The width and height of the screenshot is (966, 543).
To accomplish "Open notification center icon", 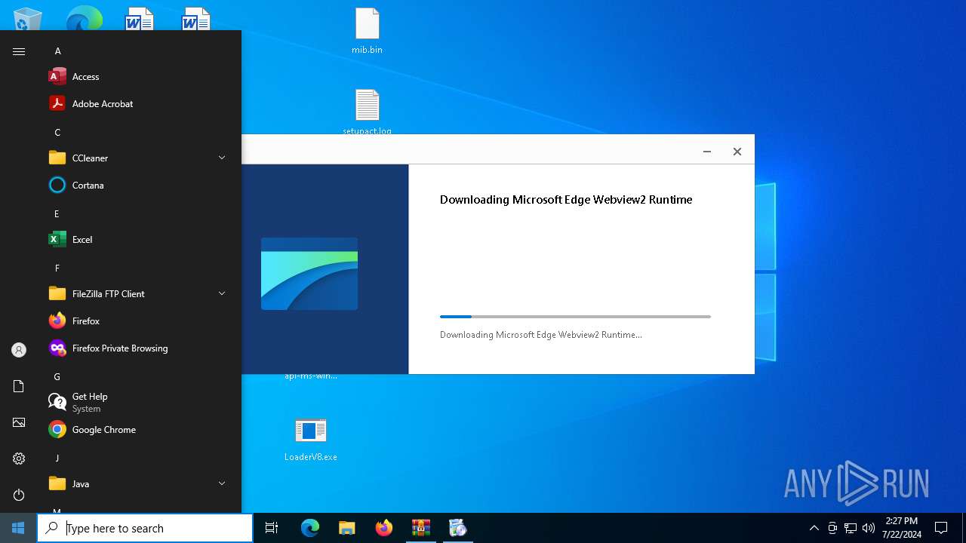I will 941,528.
